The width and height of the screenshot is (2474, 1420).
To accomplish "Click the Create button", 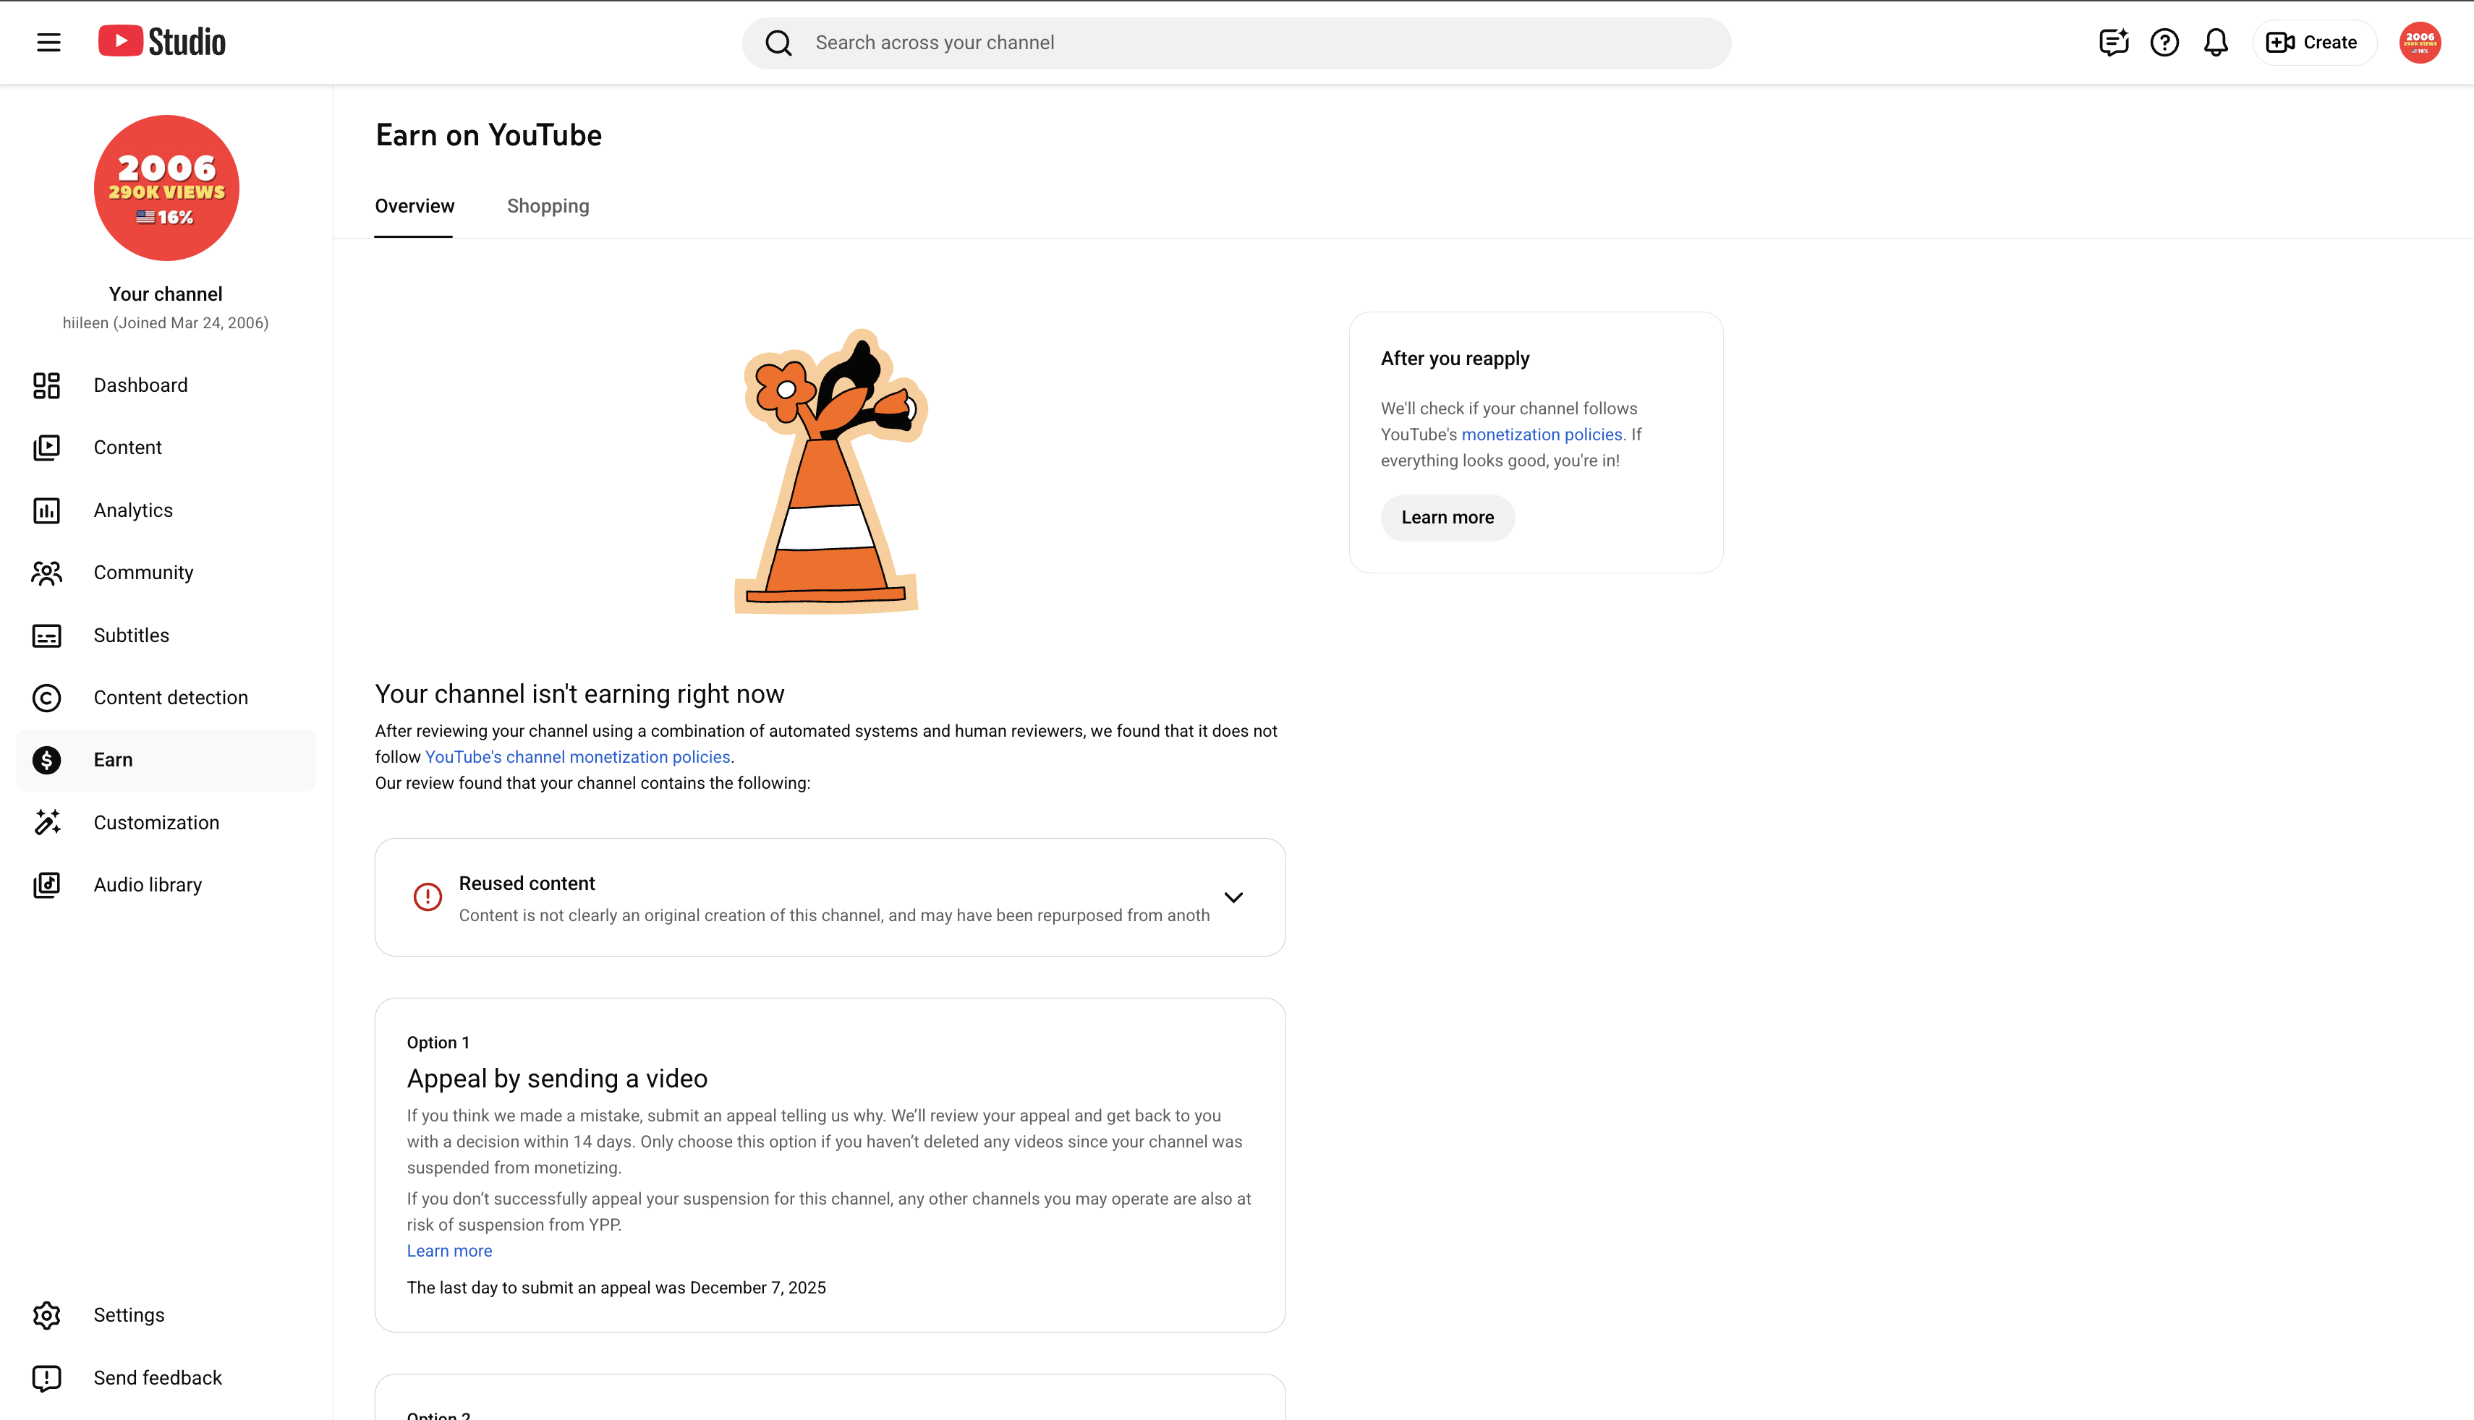I will pyautogui.click(x=2314, y=42).
